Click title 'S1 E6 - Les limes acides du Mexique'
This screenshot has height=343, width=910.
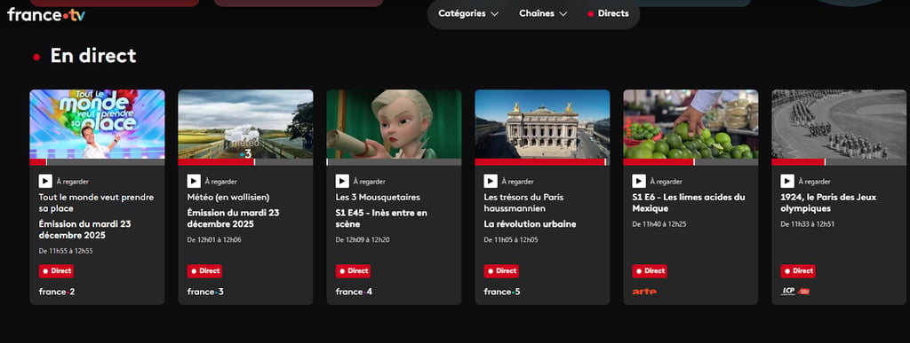tap(689, 202)
